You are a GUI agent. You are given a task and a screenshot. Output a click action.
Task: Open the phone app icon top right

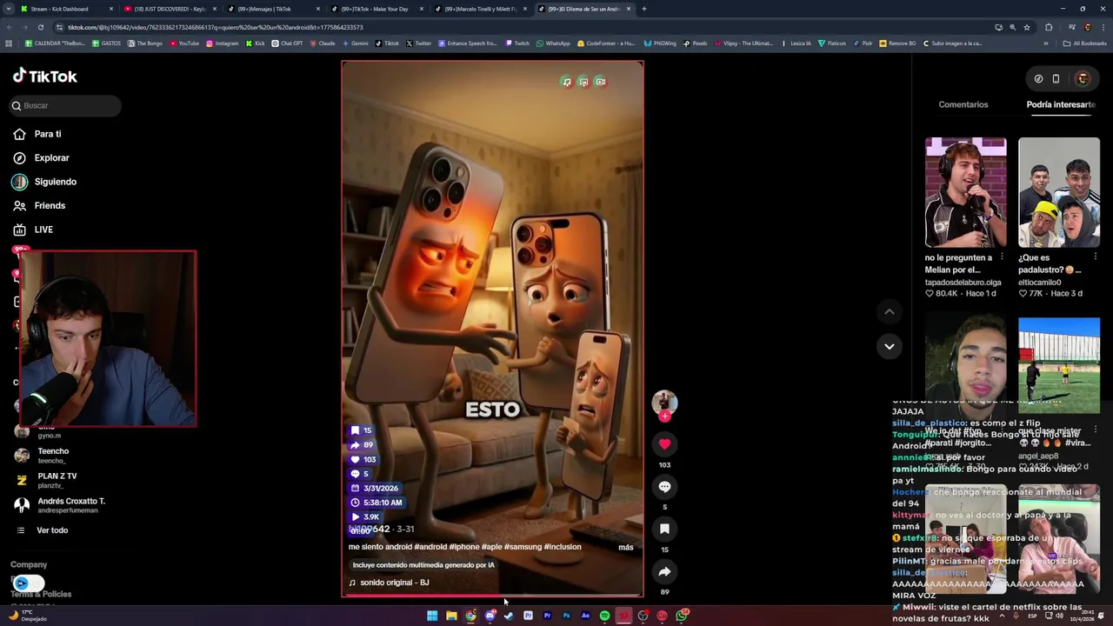click(1056, 78)
